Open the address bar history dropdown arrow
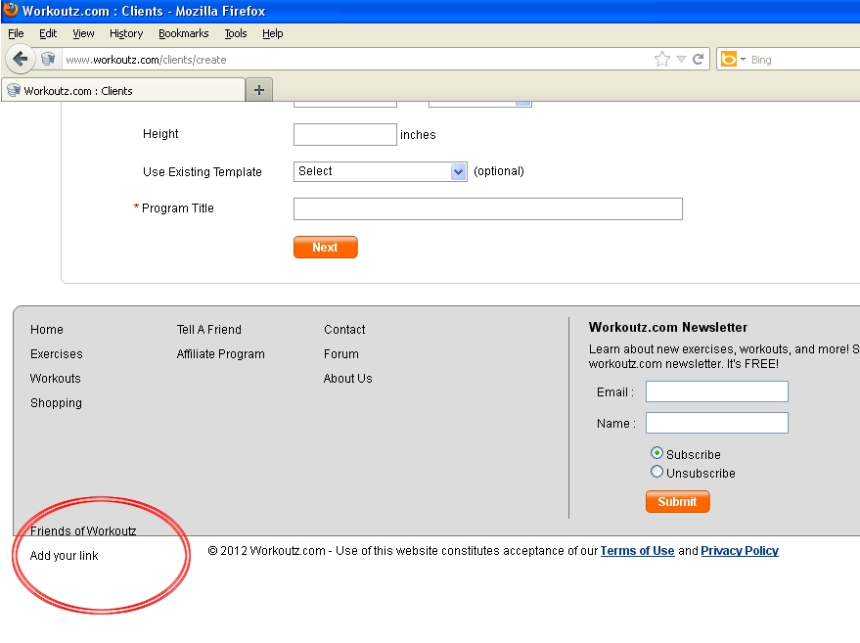The image size is (860, 643). point(681,60)
